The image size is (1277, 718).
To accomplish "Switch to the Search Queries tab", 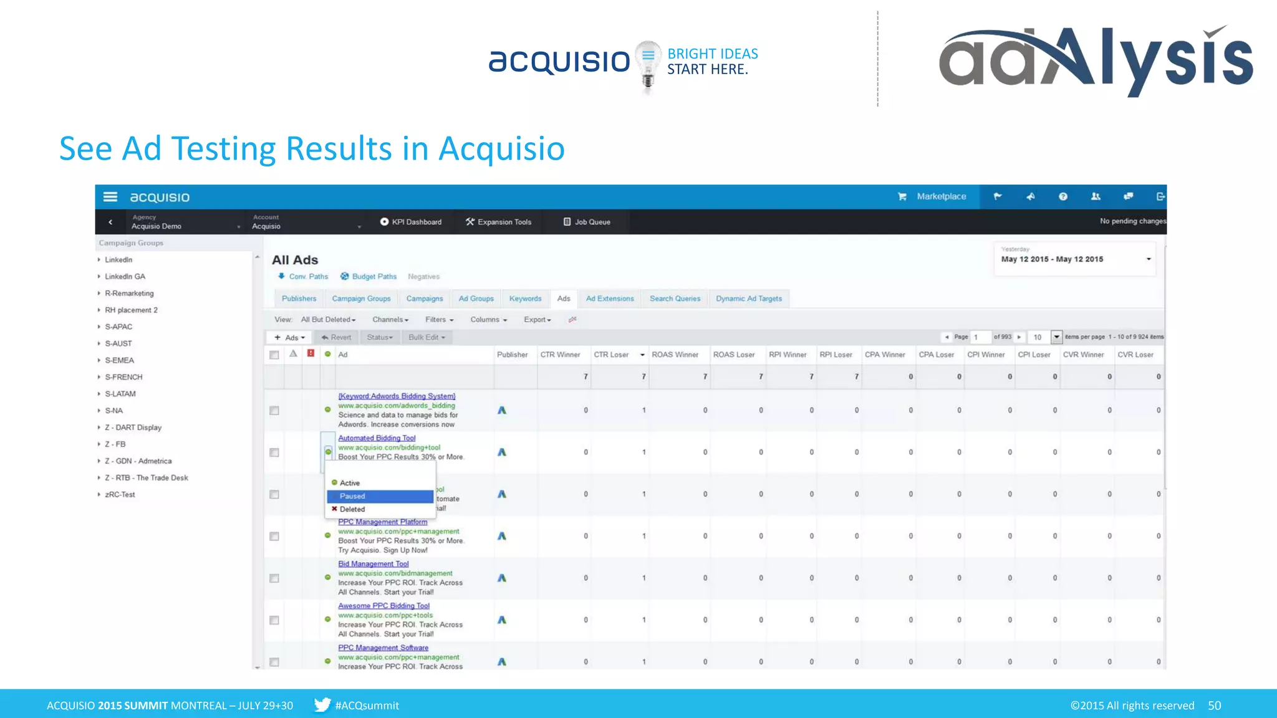I will pos(675,299).
